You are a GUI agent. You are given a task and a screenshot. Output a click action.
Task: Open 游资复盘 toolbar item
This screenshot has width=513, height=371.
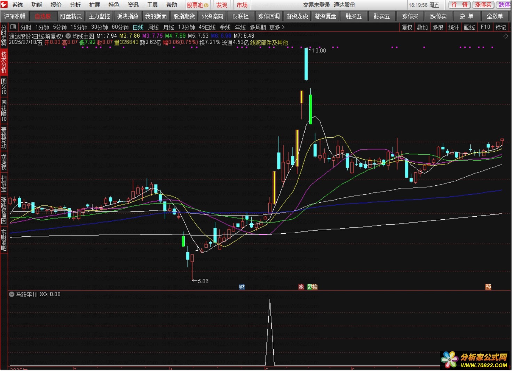325,16
